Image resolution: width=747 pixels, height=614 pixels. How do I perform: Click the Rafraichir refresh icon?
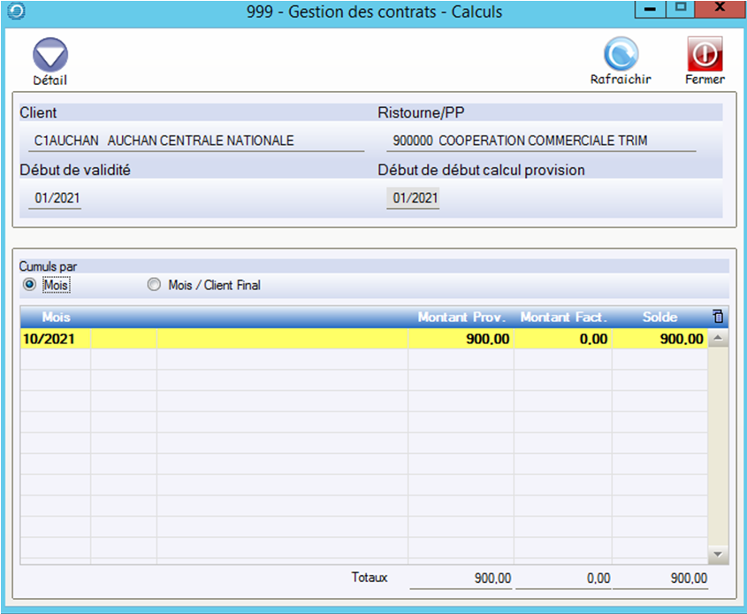tap(621, 55)
